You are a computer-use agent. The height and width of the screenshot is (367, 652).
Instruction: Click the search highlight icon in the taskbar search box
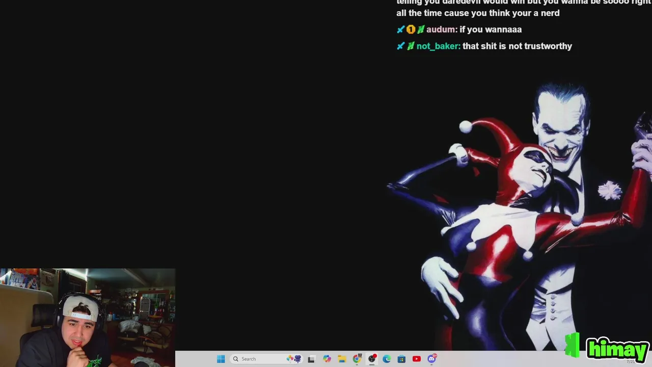point(294,359)
